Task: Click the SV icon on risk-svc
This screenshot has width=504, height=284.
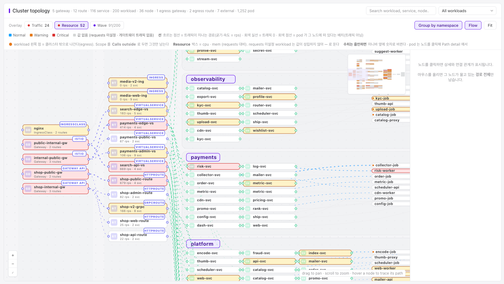Action: pyautogui.click(x=192, y=167)
